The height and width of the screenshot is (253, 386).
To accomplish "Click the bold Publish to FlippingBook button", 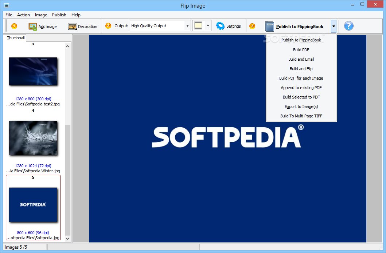I will [x=300, y=27].
